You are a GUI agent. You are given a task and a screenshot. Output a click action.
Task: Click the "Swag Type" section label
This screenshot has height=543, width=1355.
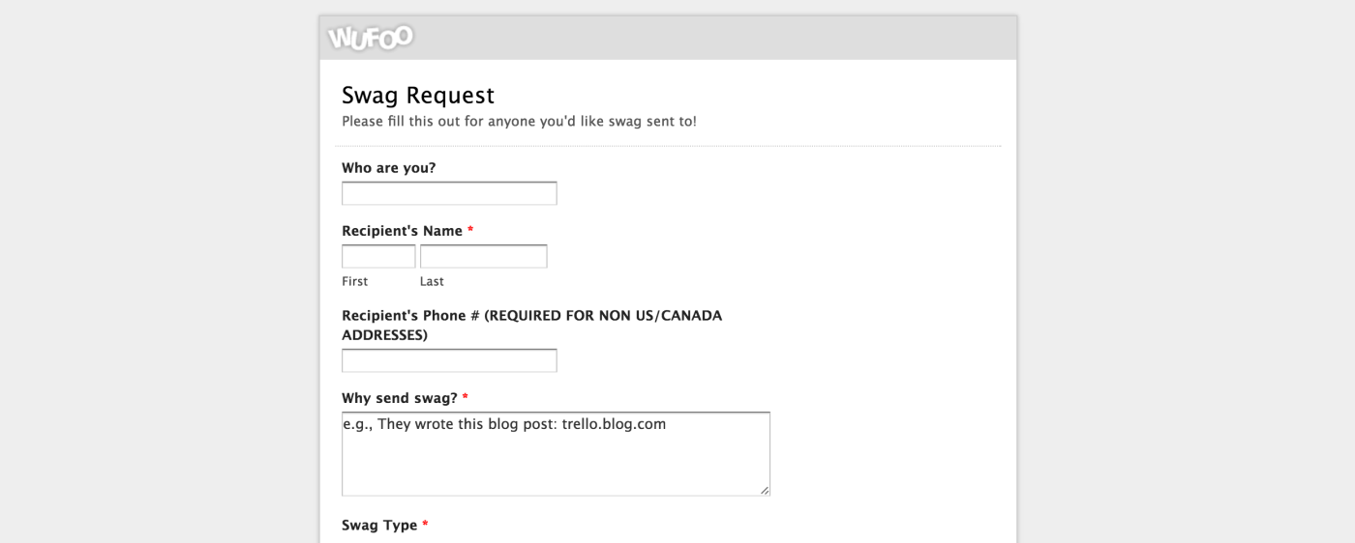(x=379, y=526)
